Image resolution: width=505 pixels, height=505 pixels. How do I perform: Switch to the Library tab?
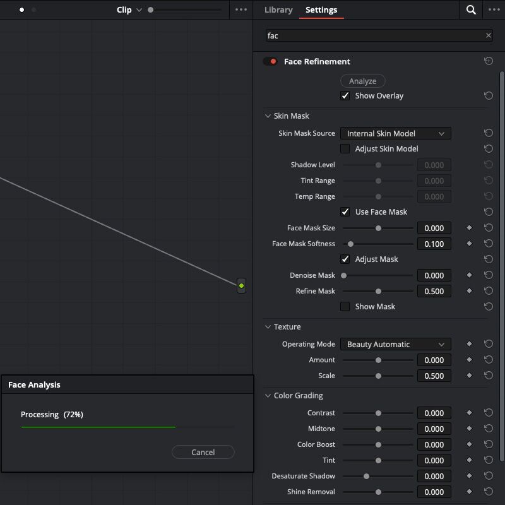tap(278, 10)
